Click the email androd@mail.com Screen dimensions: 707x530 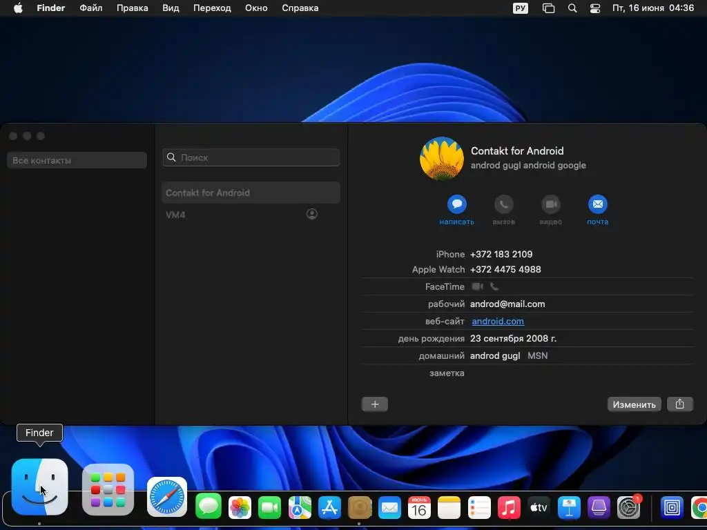click(x=507, y=304)
